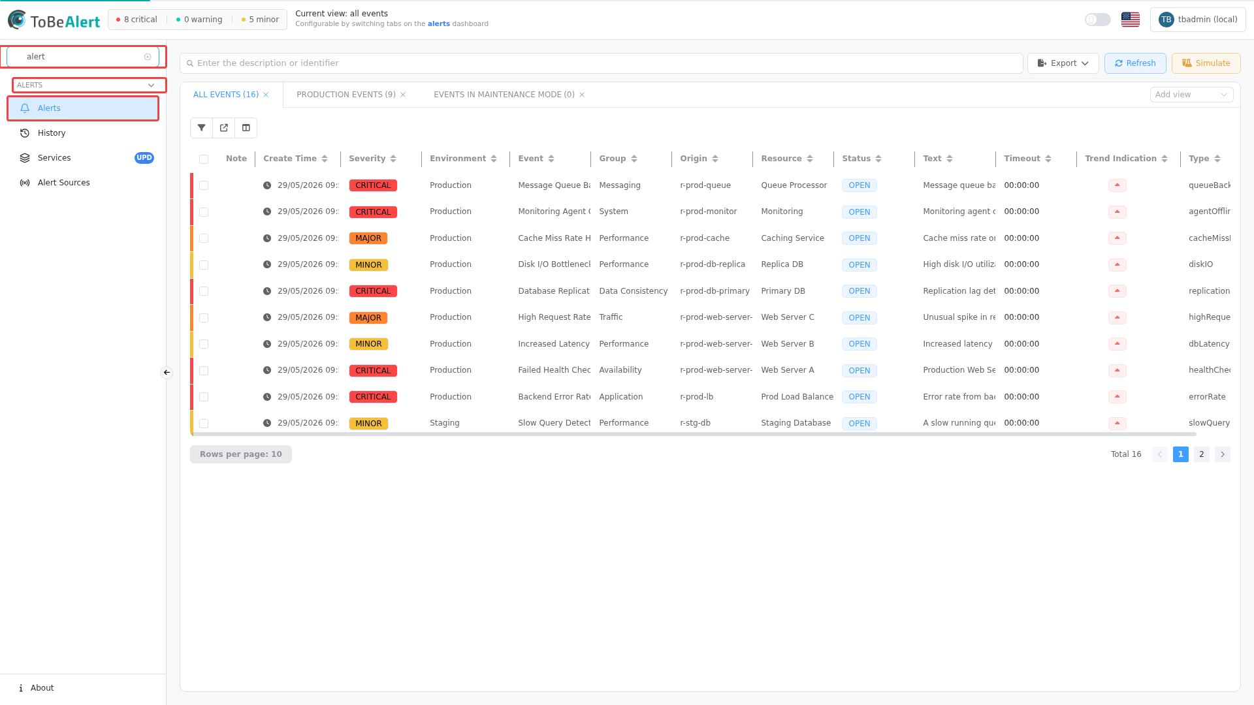Close the All Events tab with its x
This screenshot has width=1254, height=705.
266,95
